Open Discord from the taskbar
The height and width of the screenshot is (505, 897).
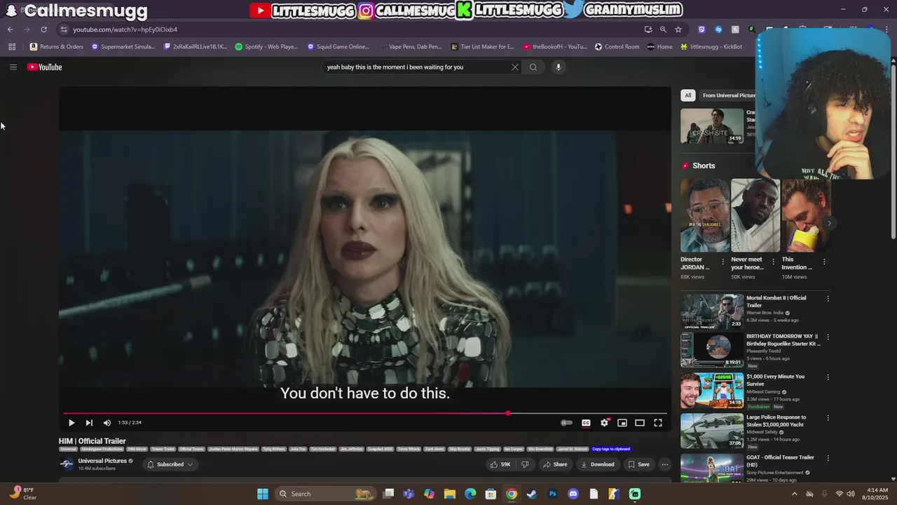tap(573, 494)
